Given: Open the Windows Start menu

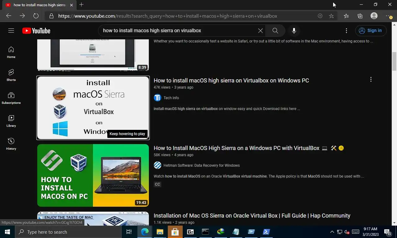Looking at the screenshot, I should pos(7,232).
